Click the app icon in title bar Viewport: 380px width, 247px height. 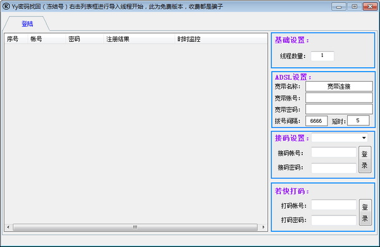tap(6, 6)
